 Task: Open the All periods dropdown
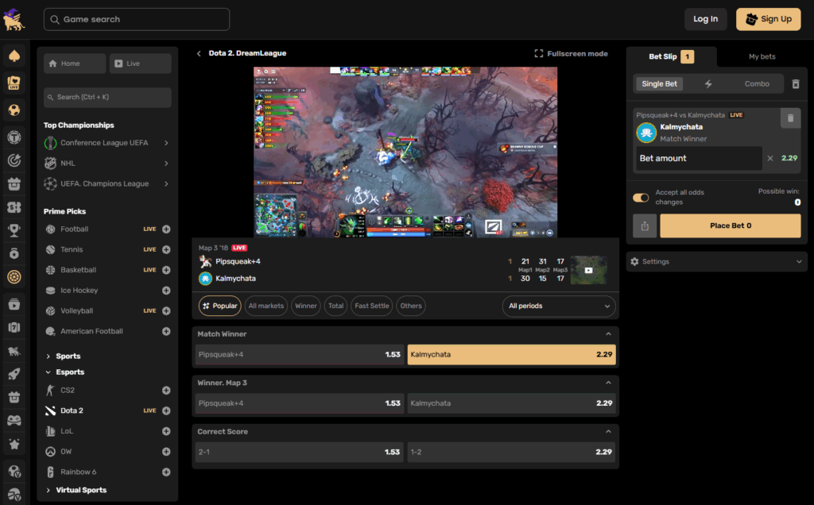click(560, 306)
